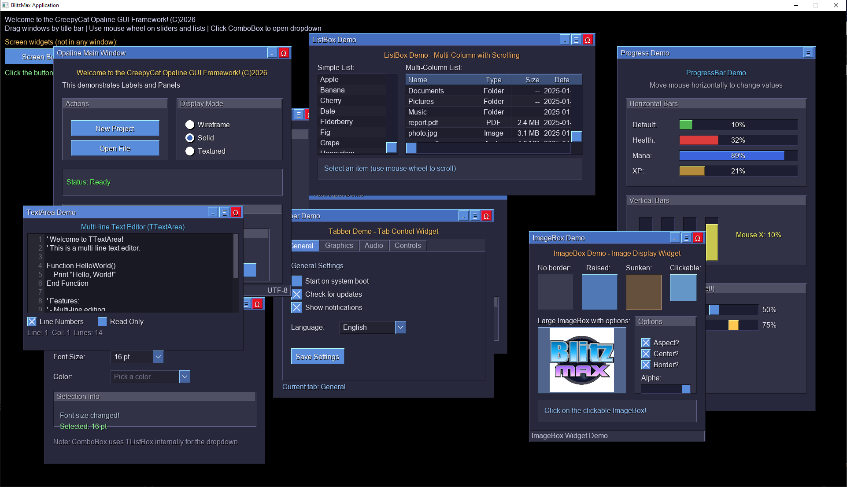Select the Wireframe display mode
Viewport: 847px width, 487px height.
pyautogui.click(x=190, y=125)
